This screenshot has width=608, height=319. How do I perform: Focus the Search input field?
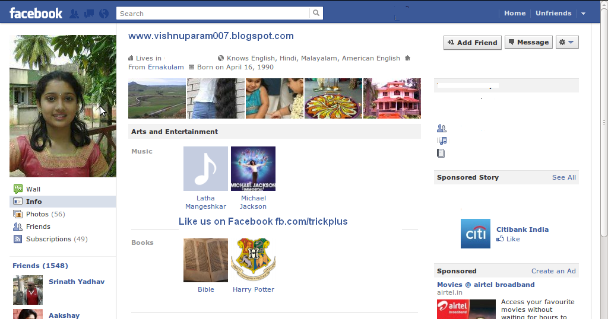(213, 13)
